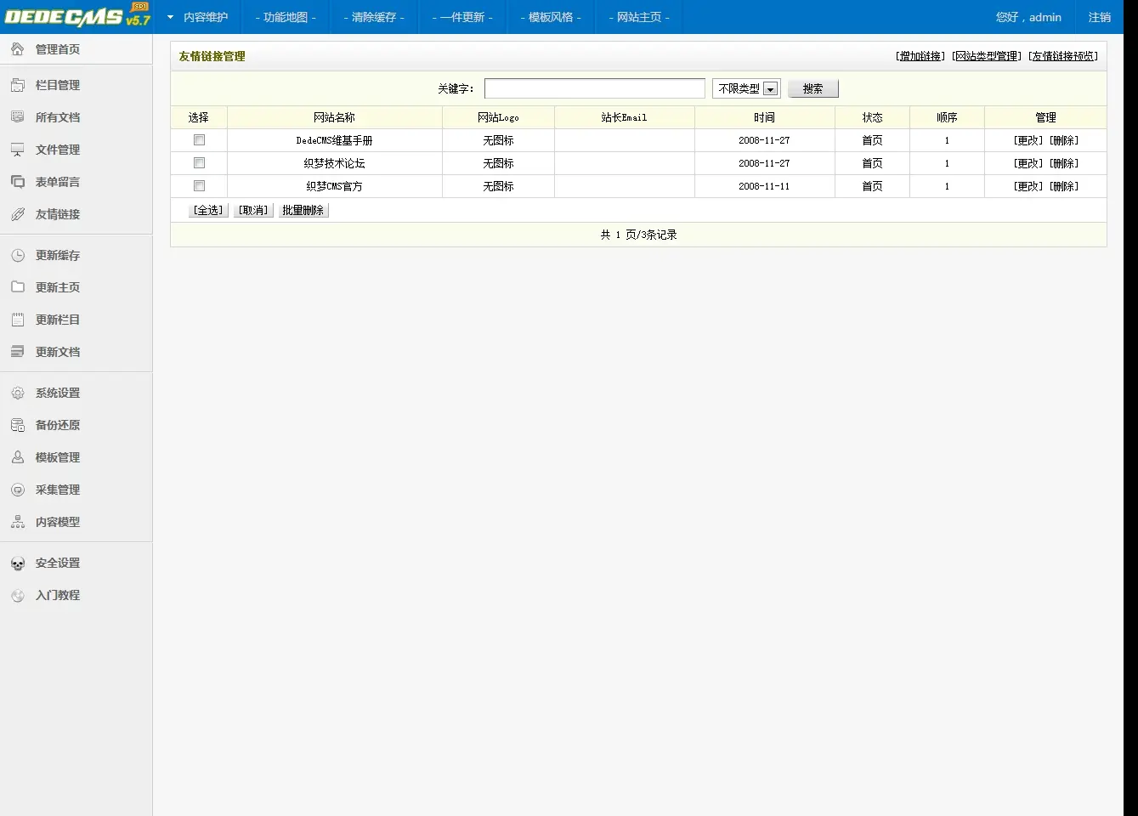This screenshot has height=816, width=1138.
Task: Open the 功能地图 menu
Action: point(286,17)
